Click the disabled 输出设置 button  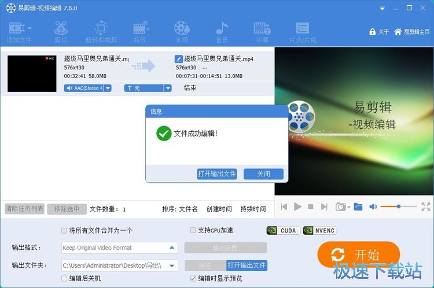point(226,248)
